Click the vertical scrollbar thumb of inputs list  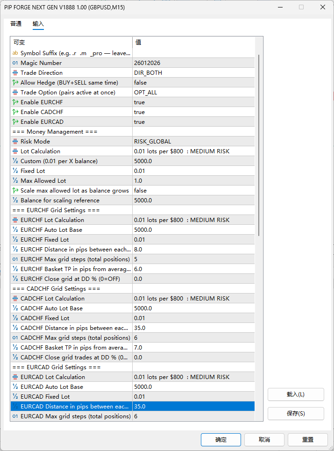[x=259, y=145]
